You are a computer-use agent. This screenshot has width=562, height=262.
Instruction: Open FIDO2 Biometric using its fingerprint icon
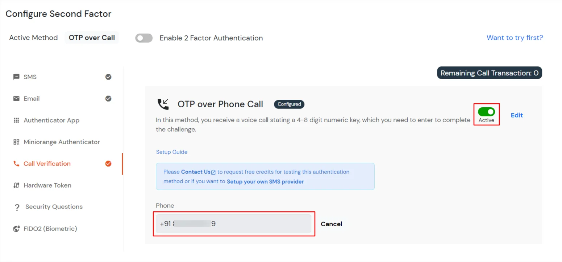[x=16, y=228]
